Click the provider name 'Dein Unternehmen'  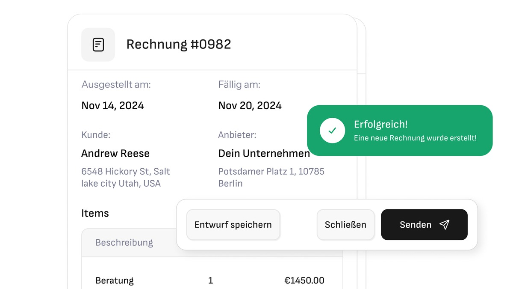click(264, 153)
